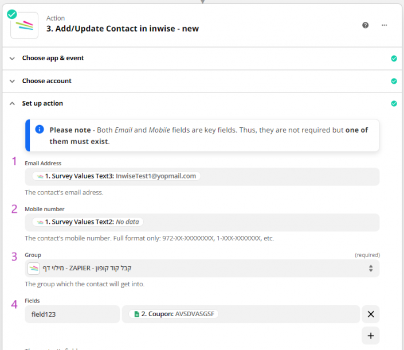Select the Survey Values Text3 email pill
This screenshot has width=404, height=350.
116,176
